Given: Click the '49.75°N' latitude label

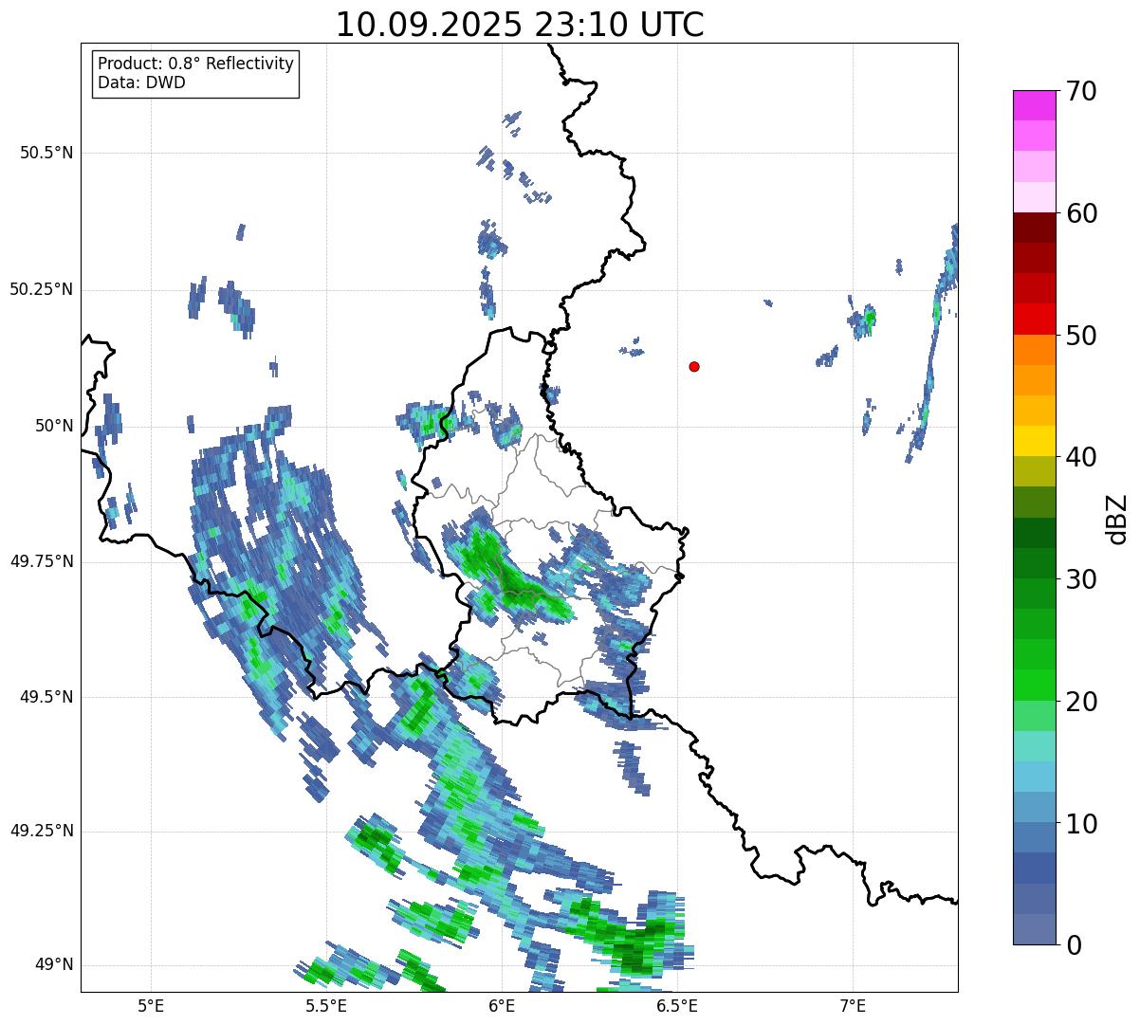Looking at the screenshot, I should point(41,561).
